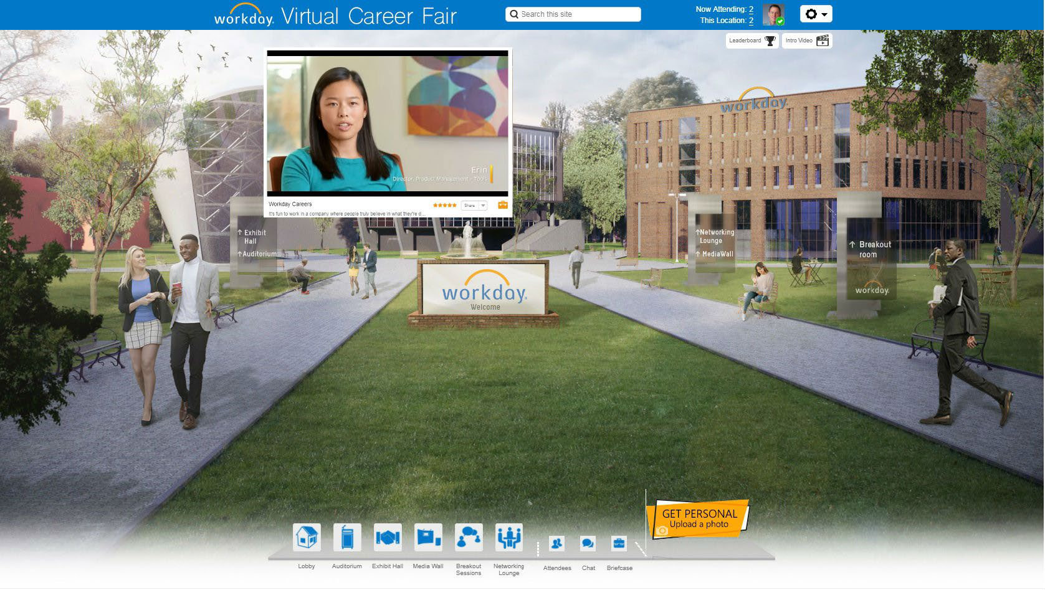Open the Briefcase icon in the nav bar
This screenshot has height=590, width=1045.
pyautogui.click(x=619, y=543)
